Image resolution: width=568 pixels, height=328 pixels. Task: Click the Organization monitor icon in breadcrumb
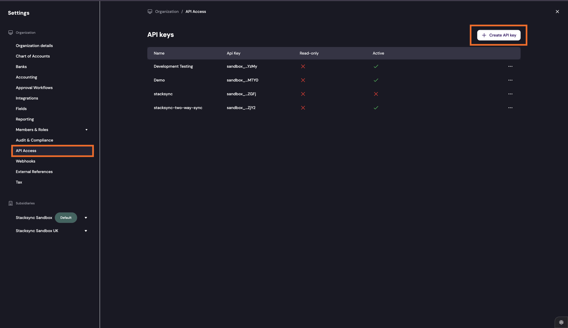(150, 11)
